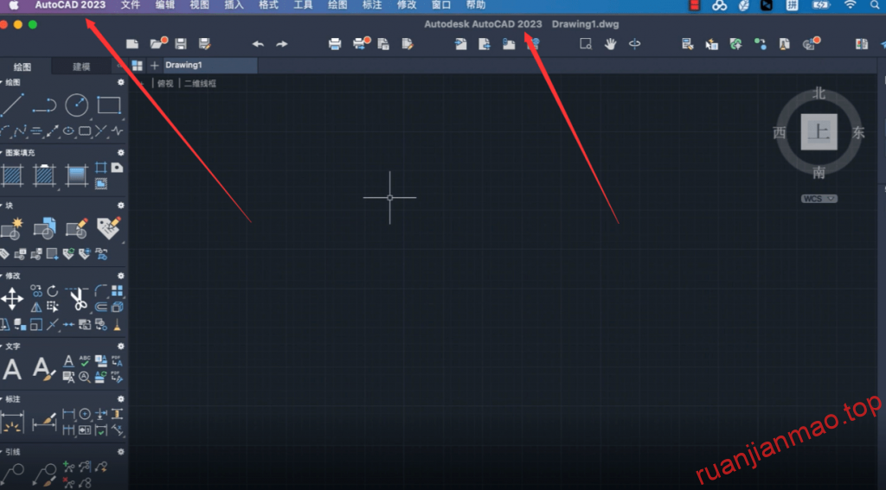Select the Multiline Text large A tool
The width and height of the screenshot is (886, 490).
[12, 370]
